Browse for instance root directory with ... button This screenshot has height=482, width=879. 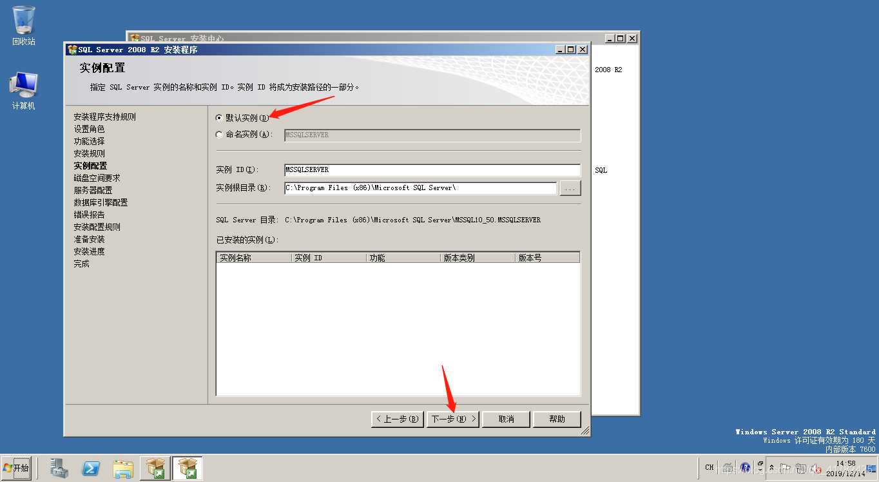coord(571,188)
